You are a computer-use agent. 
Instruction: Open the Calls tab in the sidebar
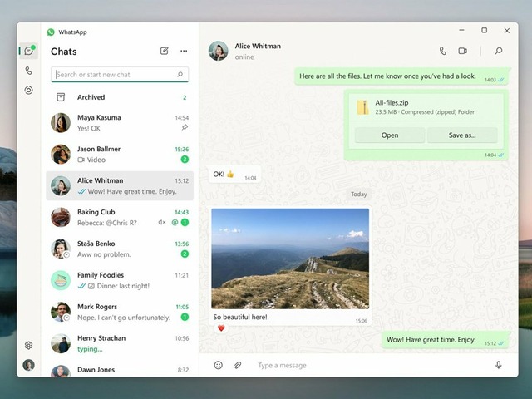pyautogui.click(x=28, y=71)
